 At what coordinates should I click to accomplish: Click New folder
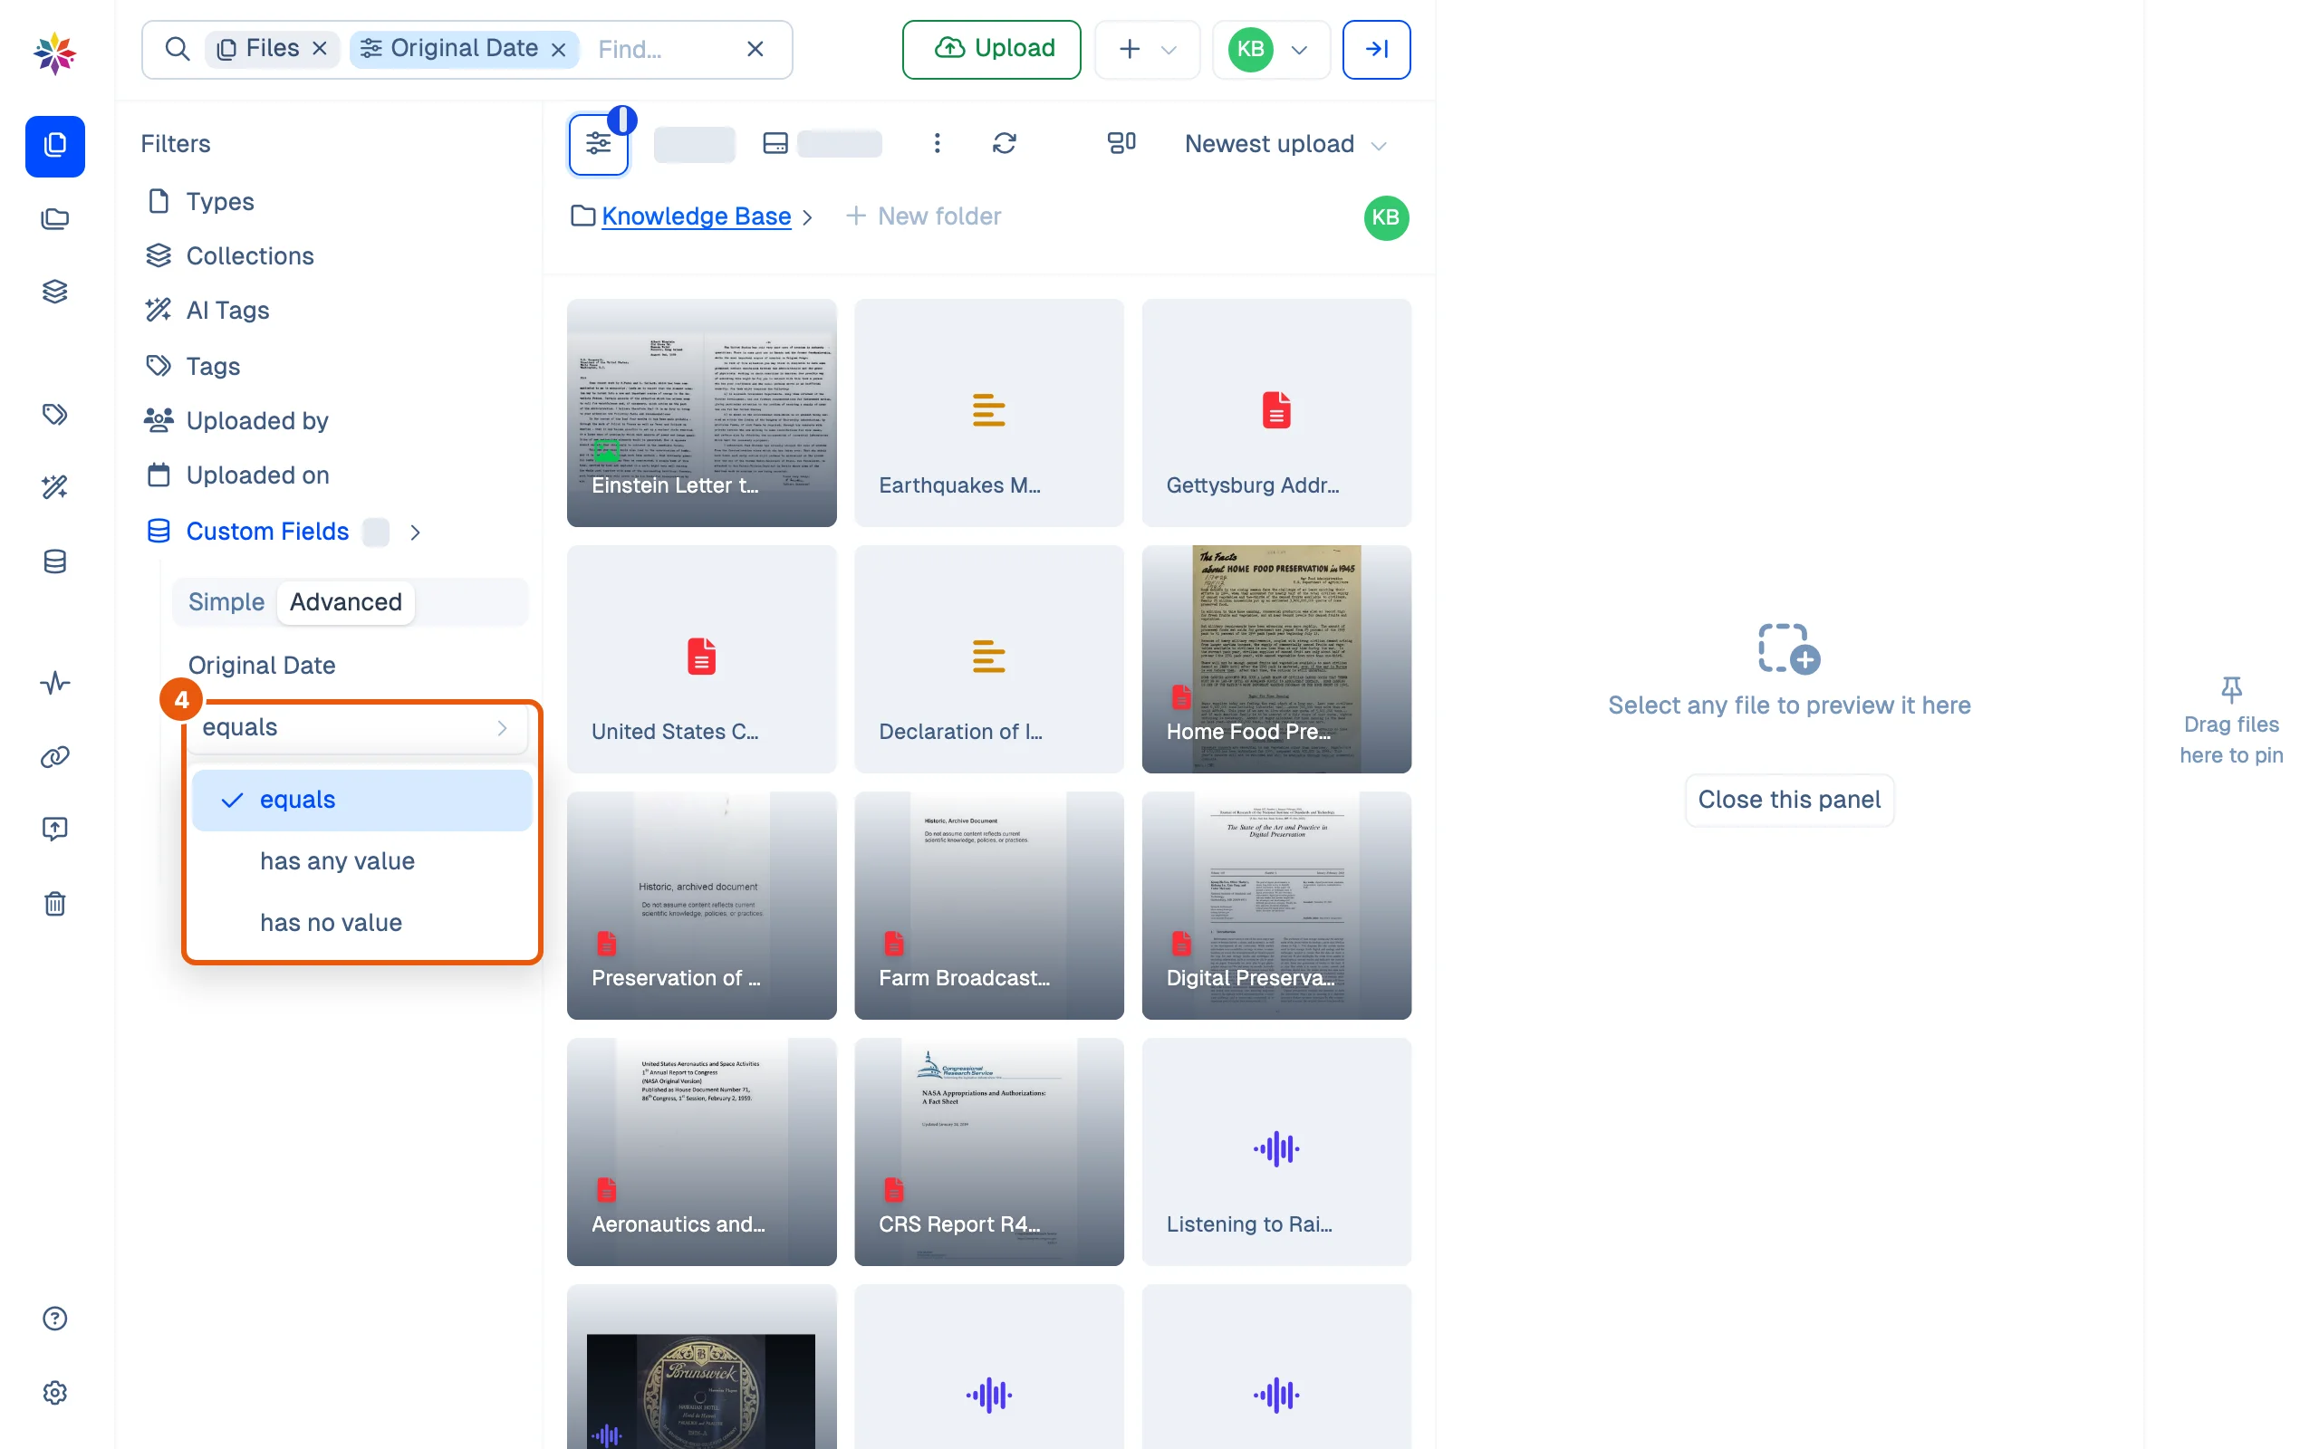point(923,216)
